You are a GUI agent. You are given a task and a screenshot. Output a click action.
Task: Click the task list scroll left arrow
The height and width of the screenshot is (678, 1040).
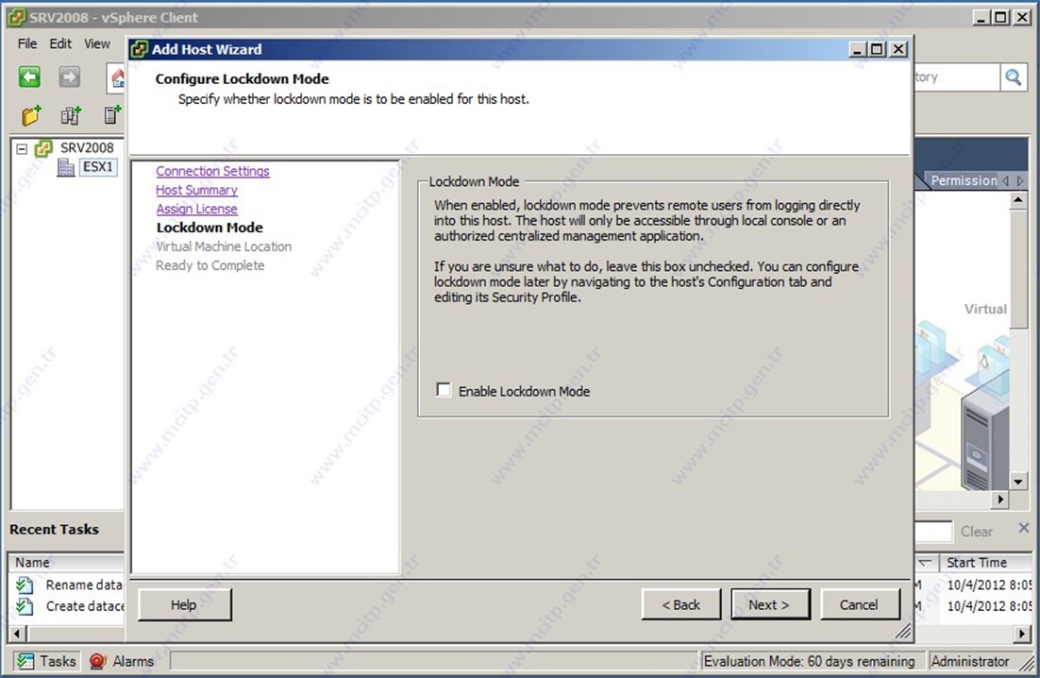pyautogui.click(x=17, y=634)
